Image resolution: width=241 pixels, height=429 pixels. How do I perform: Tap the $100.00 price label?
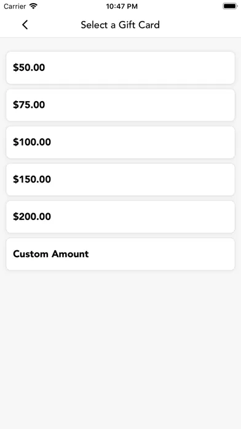pos(32,142)
